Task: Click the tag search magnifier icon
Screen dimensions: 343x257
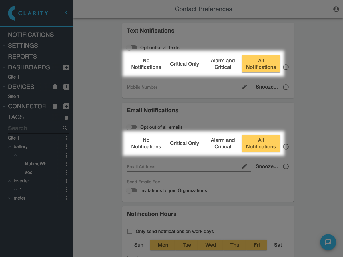Action: pos(65,128)
